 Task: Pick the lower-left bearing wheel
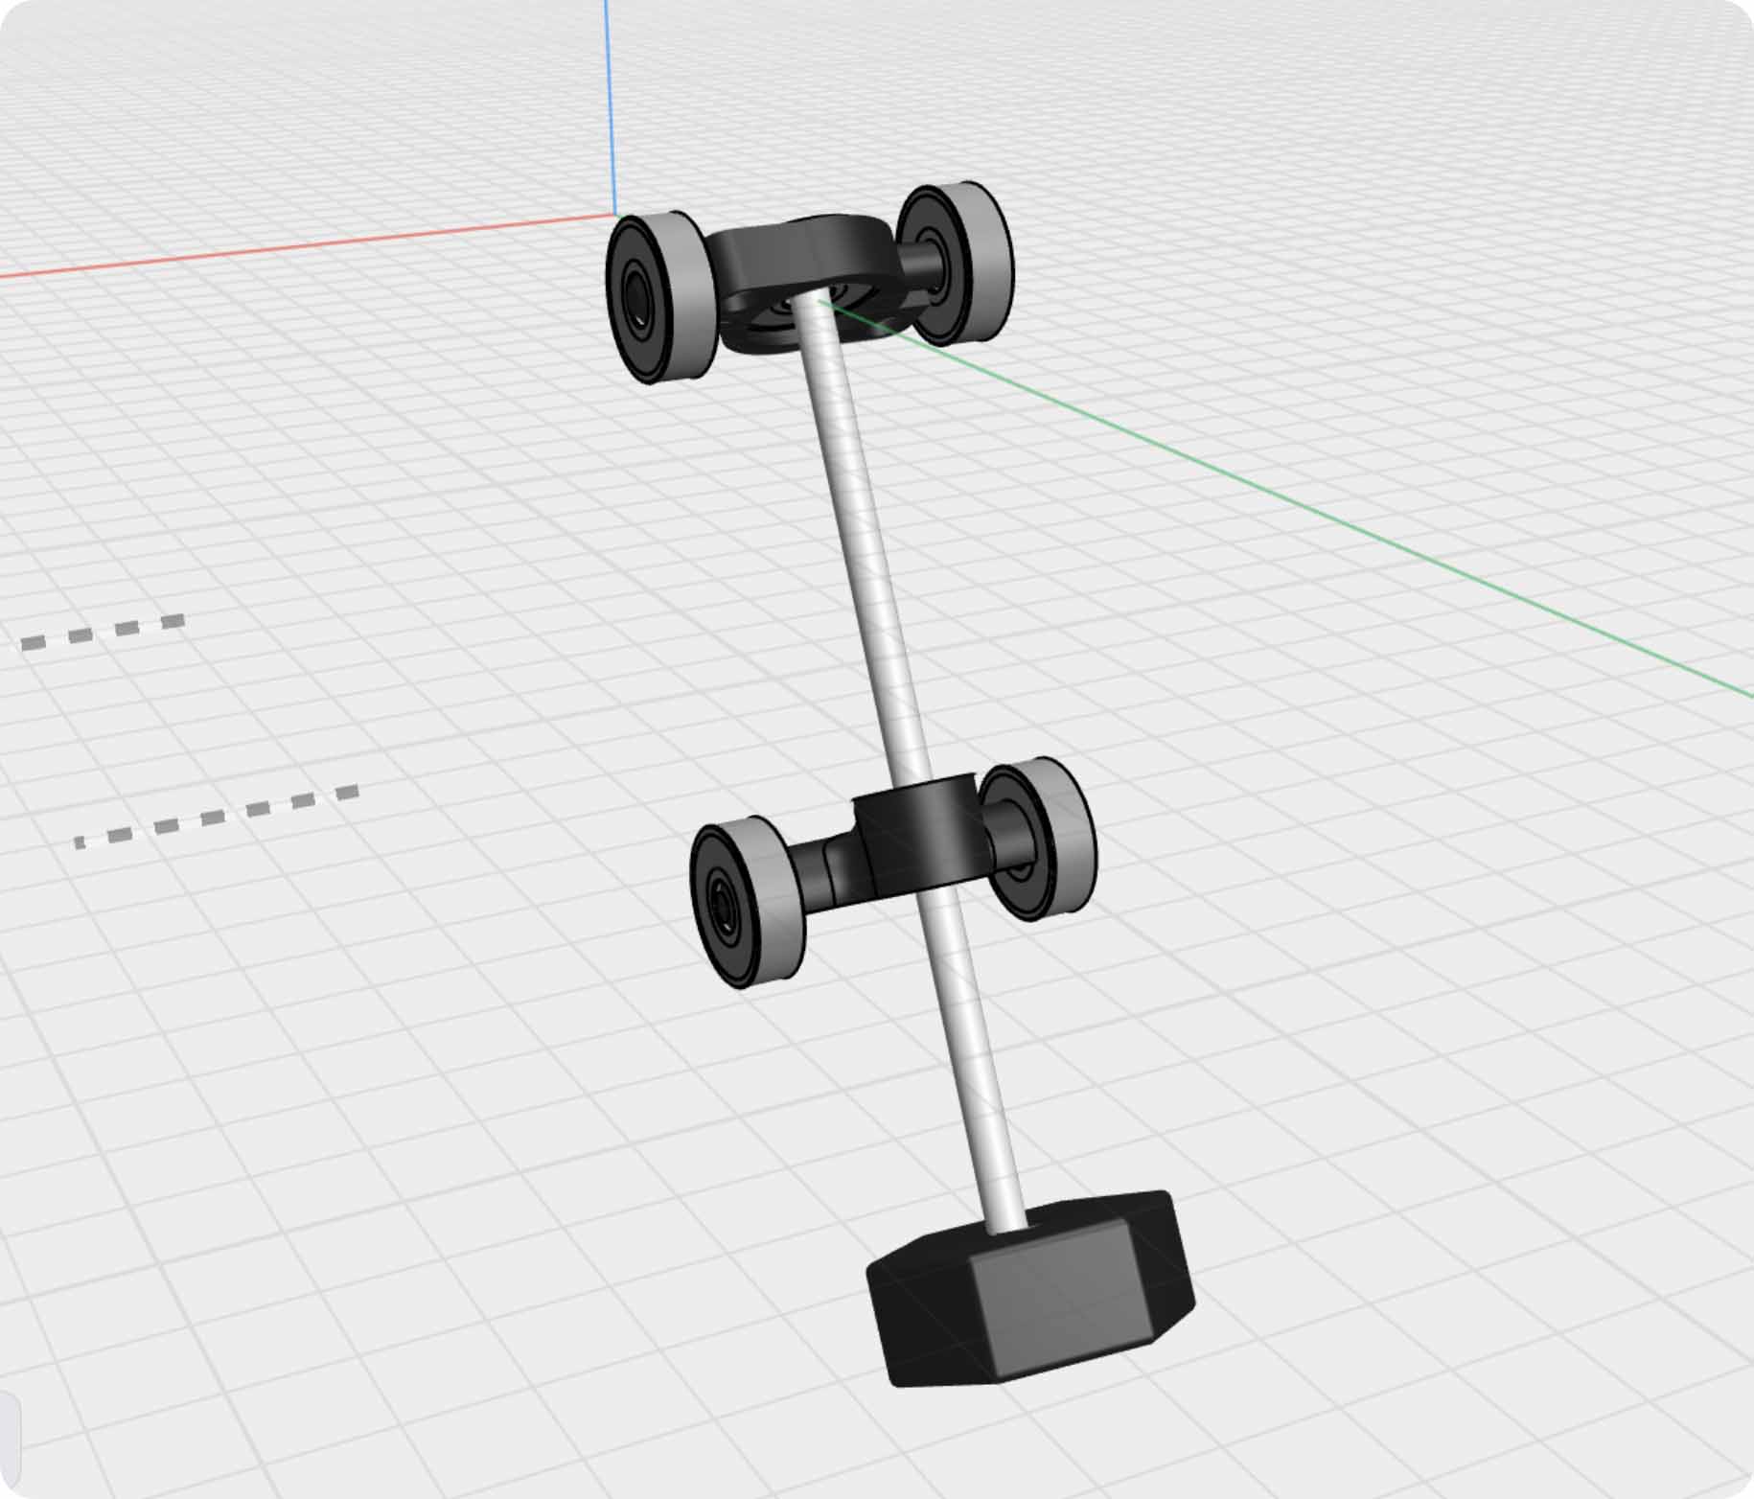(746, 904)
